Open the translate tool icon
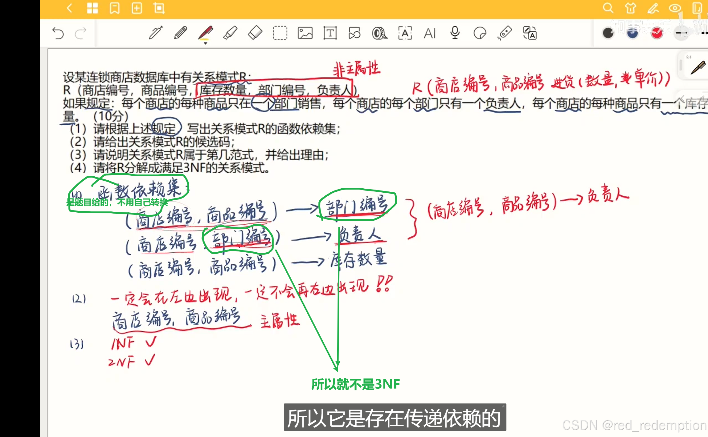 530,33
